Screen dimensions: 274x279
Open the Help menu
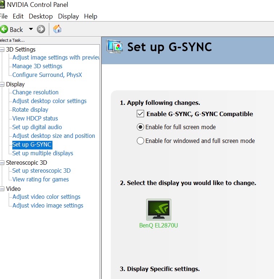pos(90,16)
